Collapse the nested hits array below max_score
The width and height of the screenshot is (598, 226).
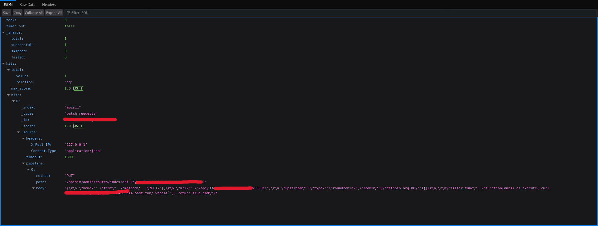[8, 95]
